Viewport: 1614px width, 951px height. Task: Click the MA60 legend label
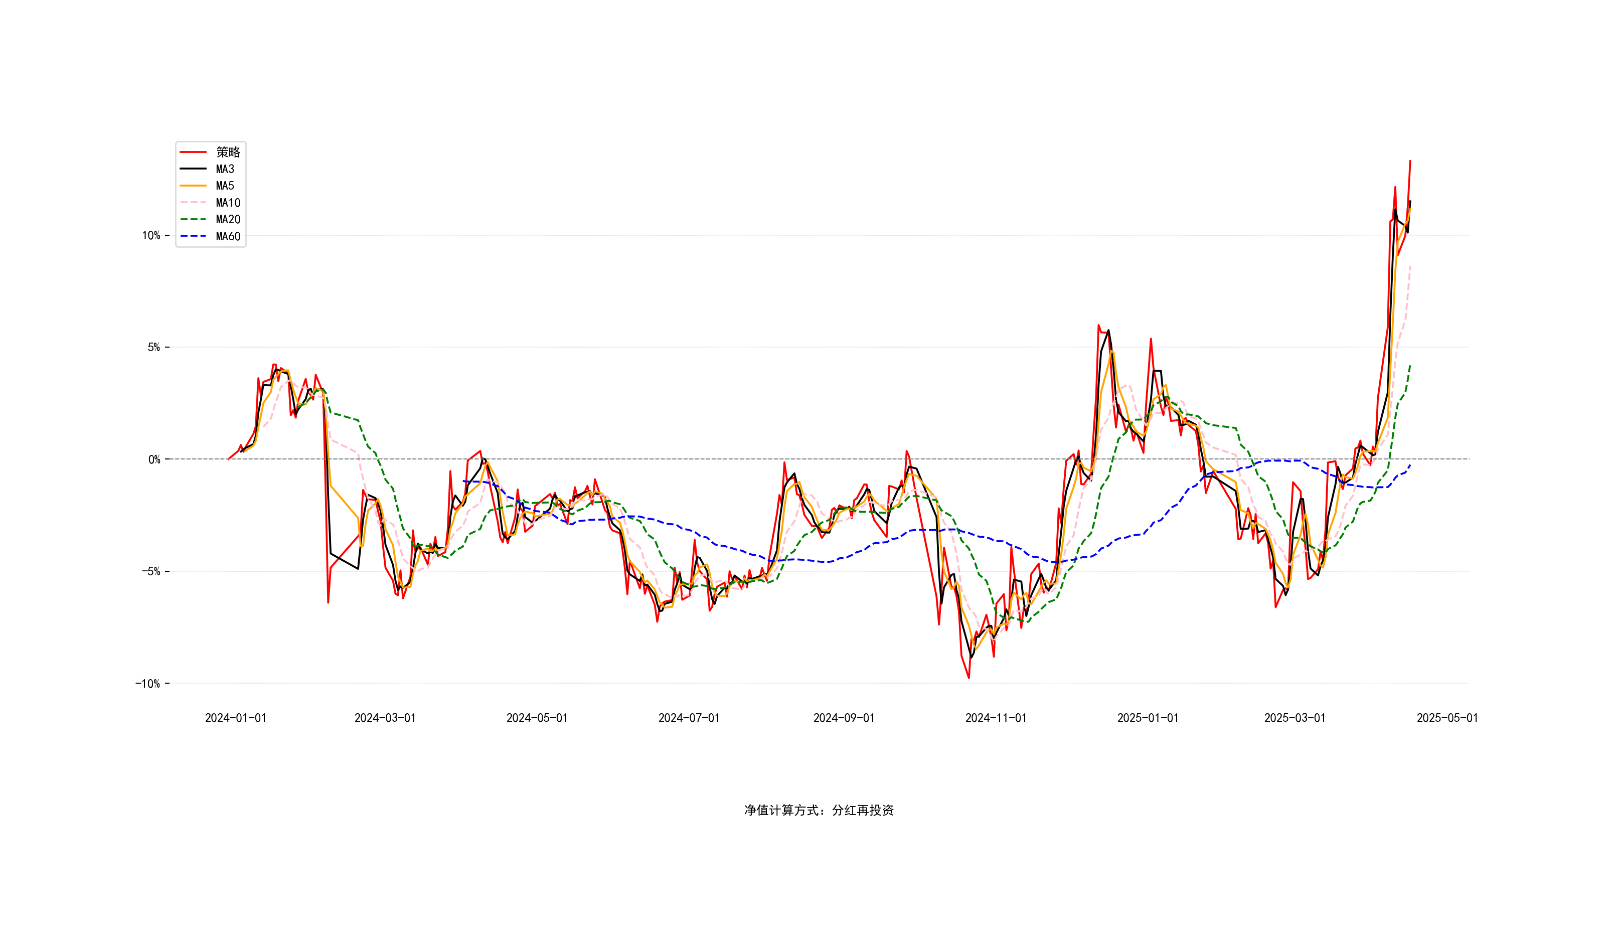(228, 236)
